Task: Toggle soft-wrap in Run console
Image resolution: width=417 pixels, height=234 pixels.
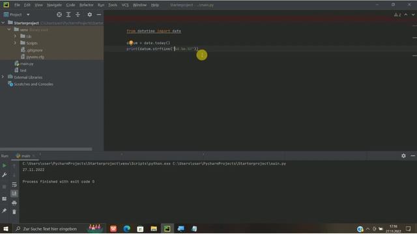Action: point(14,185)
